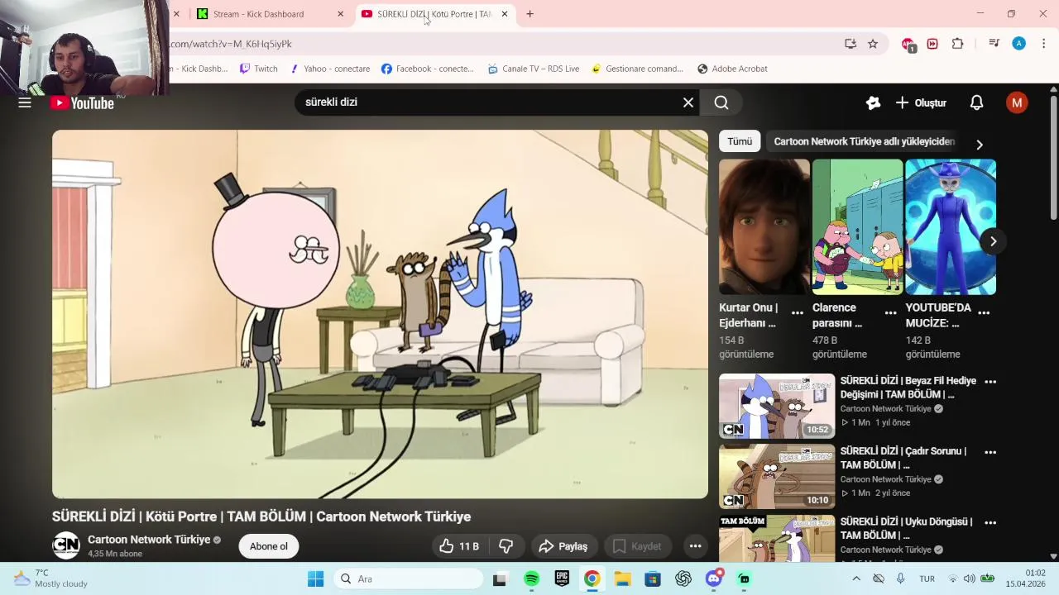Close the Kick Dashboard tab
This screenshot has width=1059, height=595.
tap(340, 14)
